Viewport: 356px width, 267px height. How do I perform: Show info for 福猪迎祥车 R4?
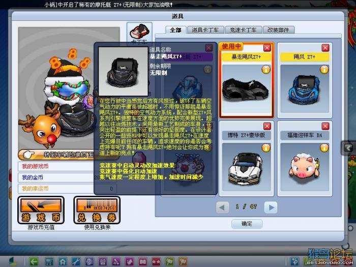[324, 148]
